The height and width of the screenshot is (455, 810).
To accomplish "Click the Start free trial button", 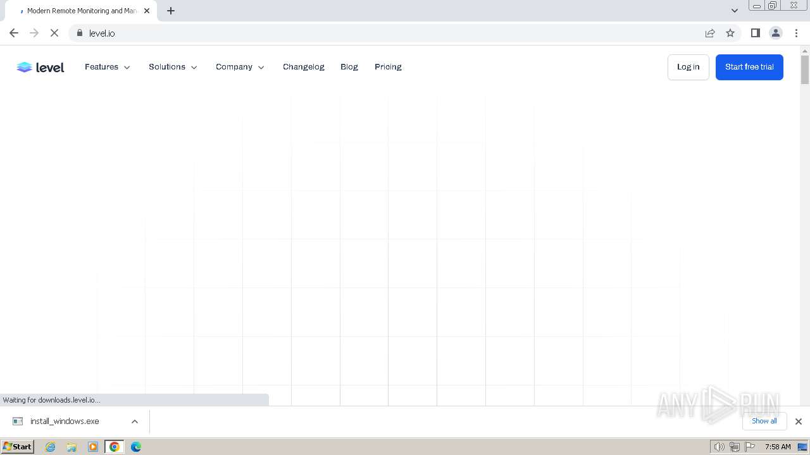I will [749, 67].
